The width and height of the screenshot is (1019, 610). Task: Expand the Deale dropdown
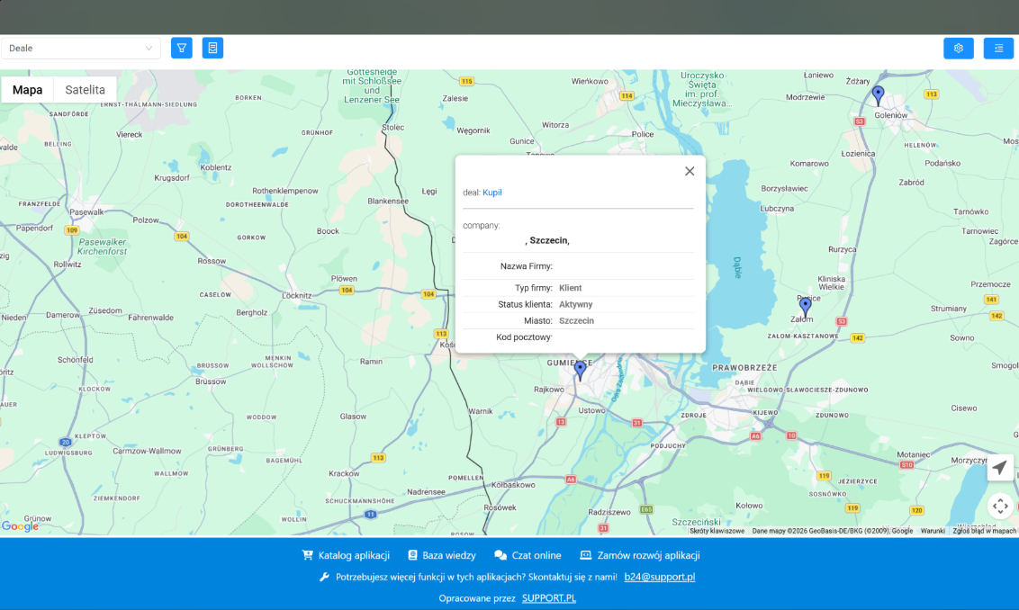(81, 48)
